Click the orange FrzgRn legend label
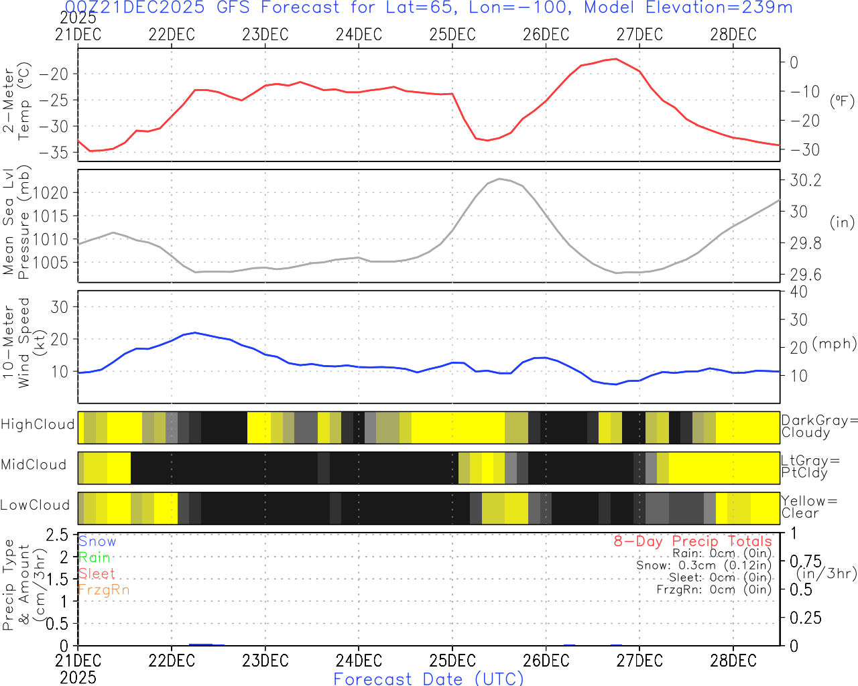This screenshot has height=686, width=858. [103, 590]
